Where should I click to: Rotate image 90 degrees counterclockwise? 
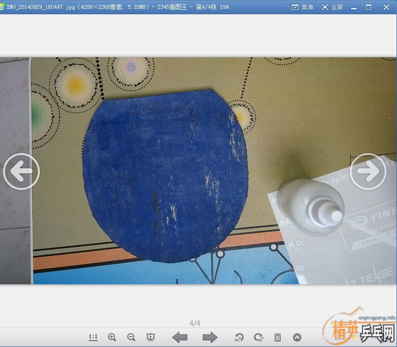[239, 338]
